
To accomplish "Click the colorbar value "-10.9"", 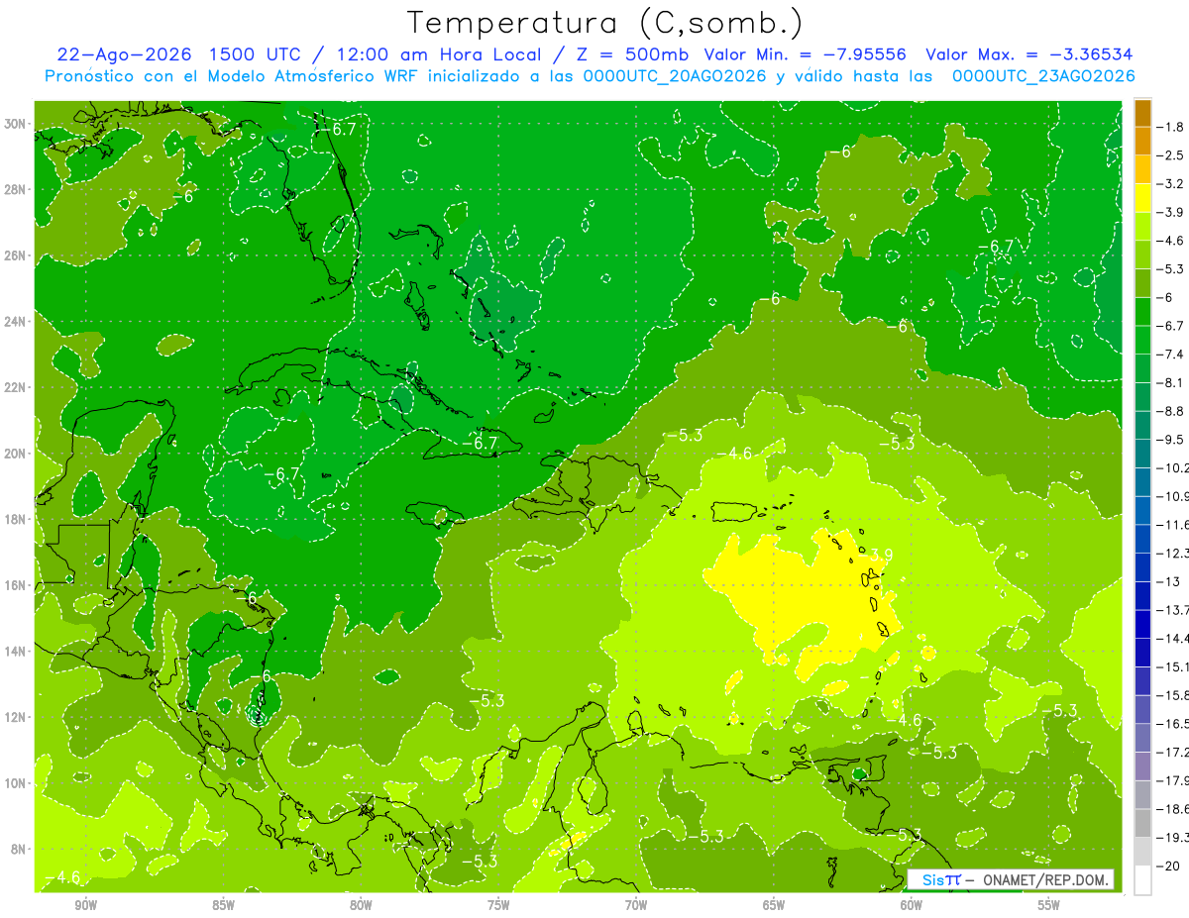I will coord(1173,496).
